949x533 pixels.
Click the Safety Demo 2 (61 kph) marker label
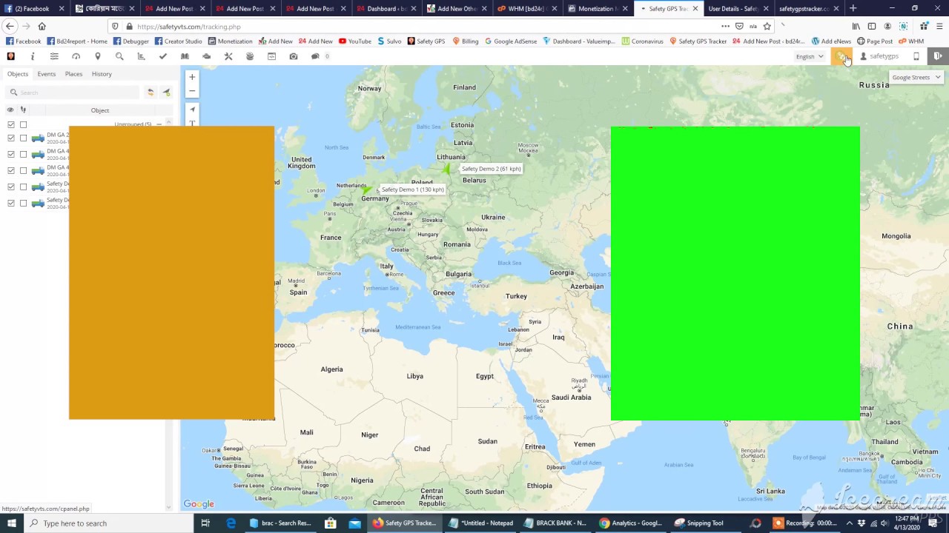(491, 169)
